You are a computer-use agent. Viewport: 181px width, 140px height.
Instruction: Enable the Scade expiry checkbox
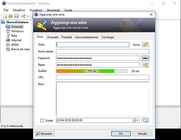point(42,120)
